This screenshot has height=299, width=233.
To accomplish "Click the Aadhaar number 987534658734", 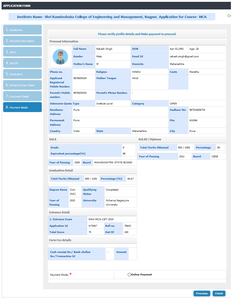I will tap(197, 110).
